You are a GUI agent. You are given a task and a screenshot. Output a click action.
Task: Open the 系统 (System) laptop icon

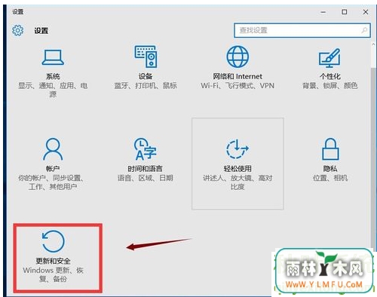coord(53,57)
